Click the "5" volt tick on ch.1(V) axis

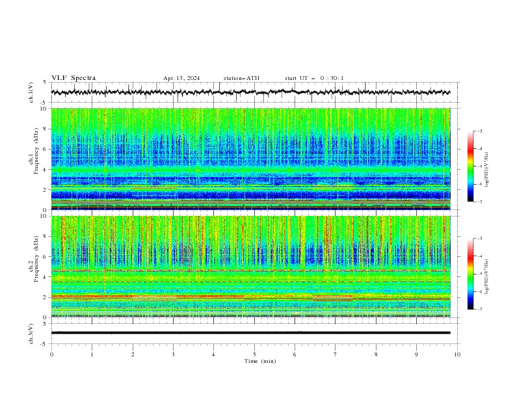coord(45,83)
